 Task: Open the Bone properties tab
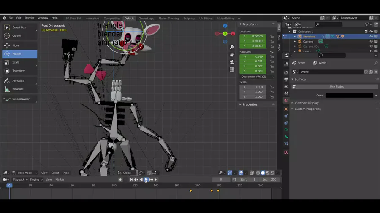click(x=286, y=137)
